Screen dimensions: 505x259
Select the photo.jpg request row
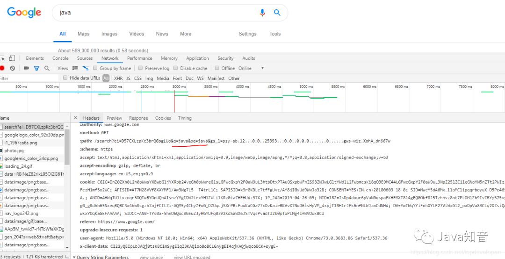[x=32, y=151]
